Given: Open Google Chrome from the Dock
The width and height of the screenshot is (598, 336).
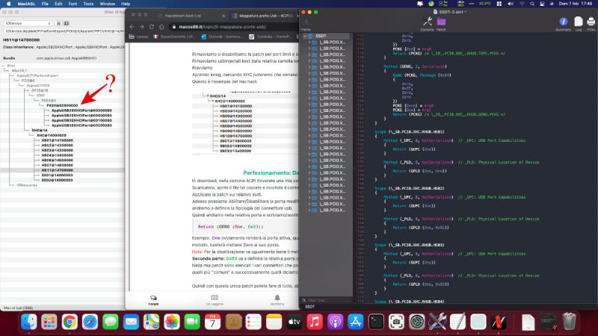Looking at the screenshot, I should [69, 322].
